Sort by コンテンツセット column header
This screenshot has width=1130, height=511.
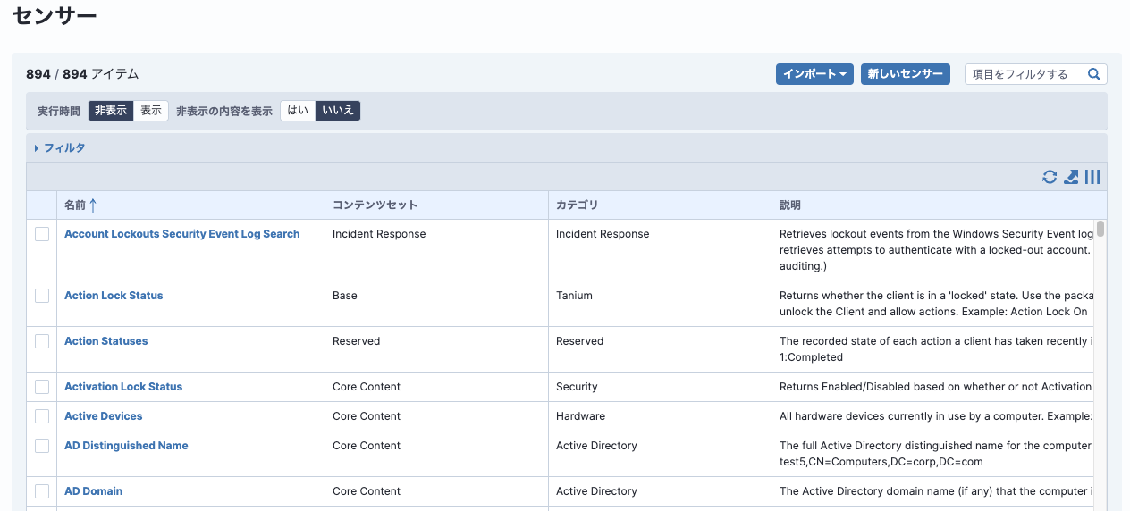pos(375,205)
